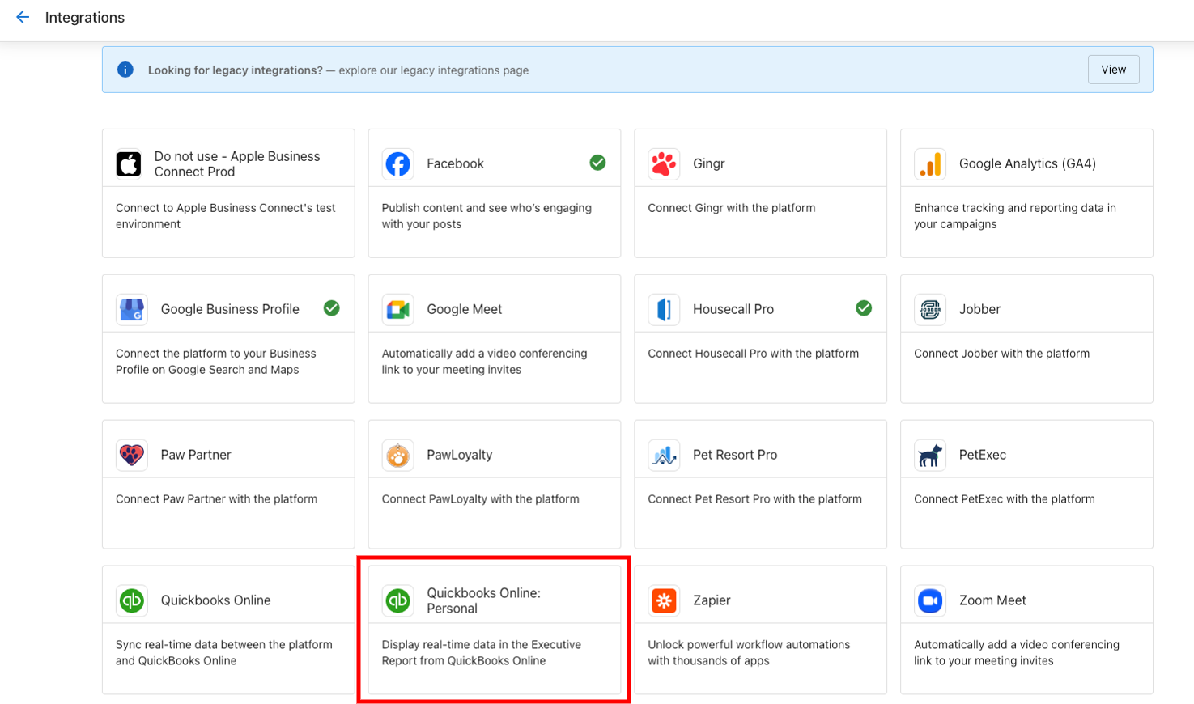The width and height of the screenshot is (1194, 704).
Task: Click 'Connect Housecall Pro with the platform'
Action: (x=754, y=354)
